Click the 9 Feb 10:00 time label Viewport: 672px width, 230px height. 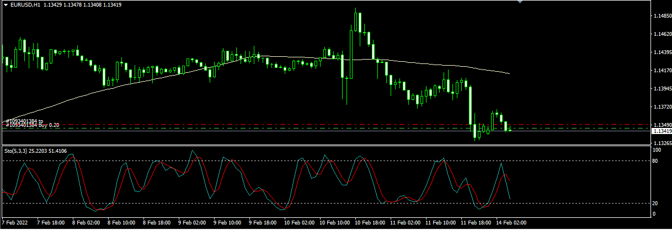pyautogui.click(x=228, y=223)
